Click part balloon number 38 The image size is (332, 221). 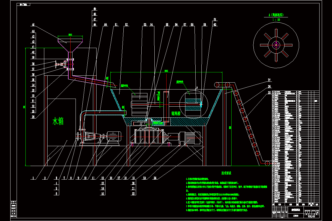tap(33, 64)
